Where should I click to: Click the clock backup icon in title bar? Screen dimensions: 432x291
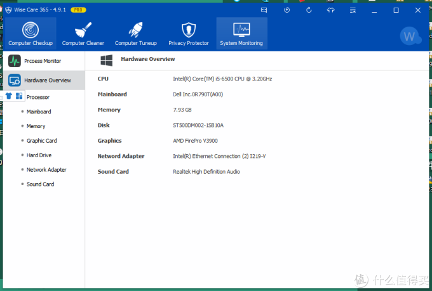[287, 10]
